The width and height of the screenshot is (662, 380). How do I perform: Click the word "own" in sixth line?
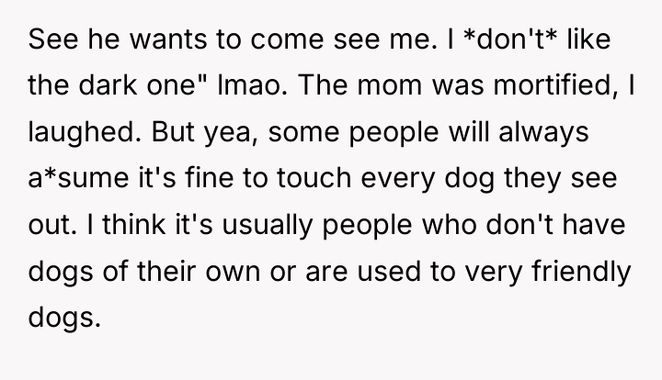tap(233, 272)
